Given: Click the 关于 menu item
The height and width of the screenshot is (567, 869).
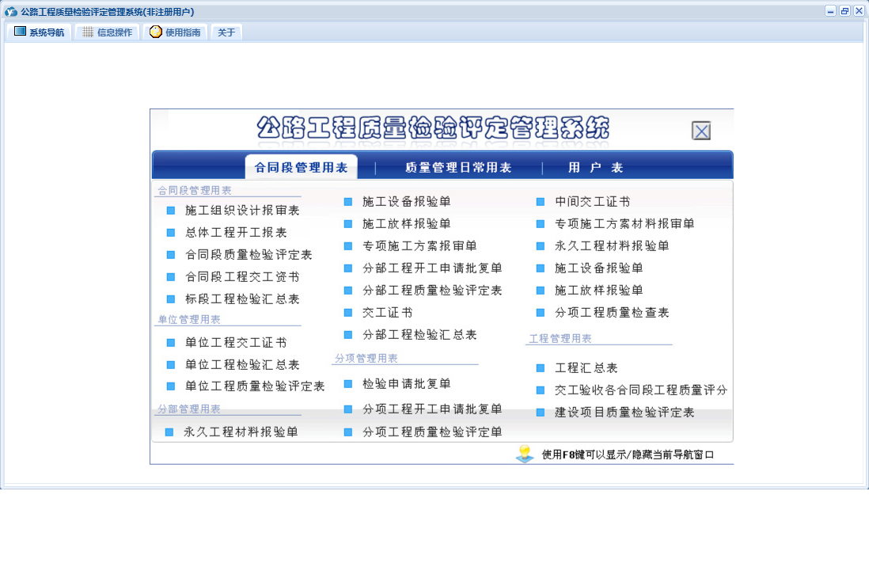Looking at the screenshot, I should point(226,32).
